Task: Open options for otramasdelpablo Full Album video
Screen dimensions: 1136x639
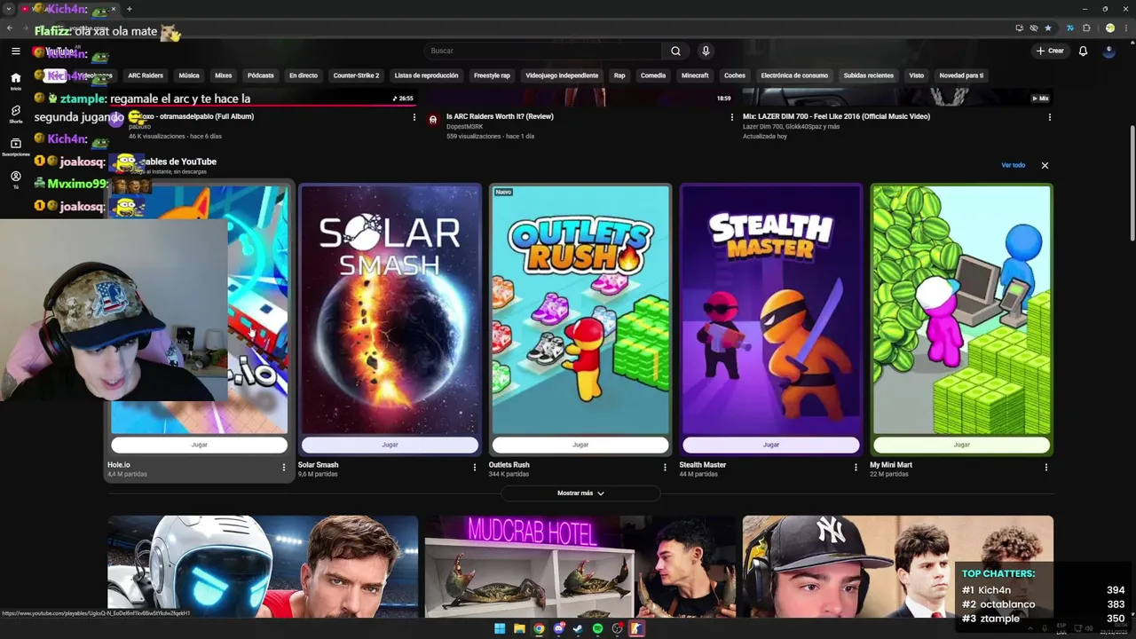Action: tap(414, 117)
